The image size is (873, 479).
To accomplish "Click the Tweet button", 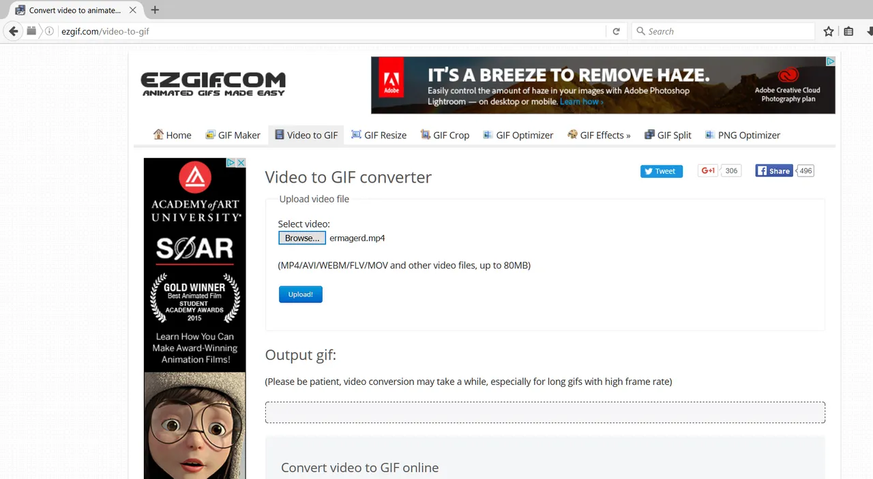I will [x=662, y=171].
